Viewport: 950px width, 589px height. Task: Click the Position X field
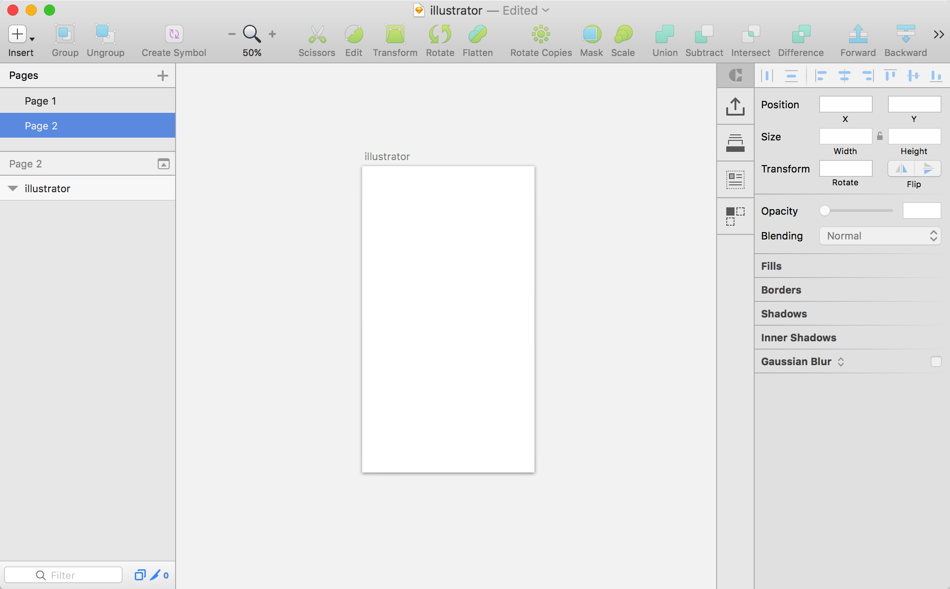pos(845,104)
